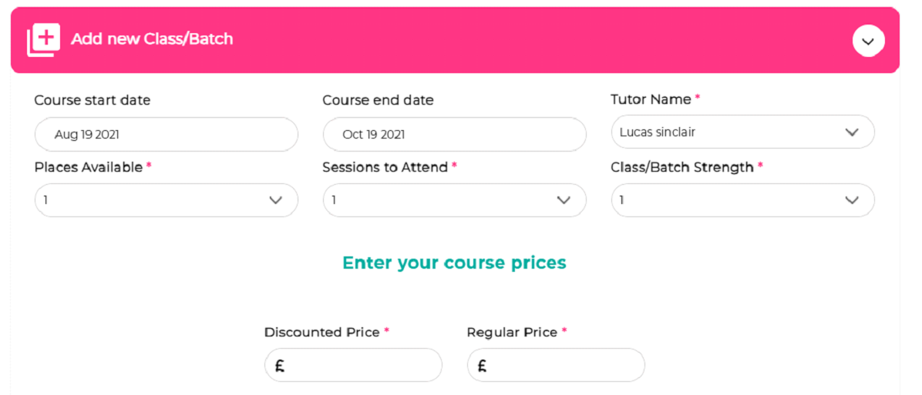Image resolution: width=922 pixels, height=395 pixels.
Task: Click the Enter your course prices heading
Action: (454, 263)
